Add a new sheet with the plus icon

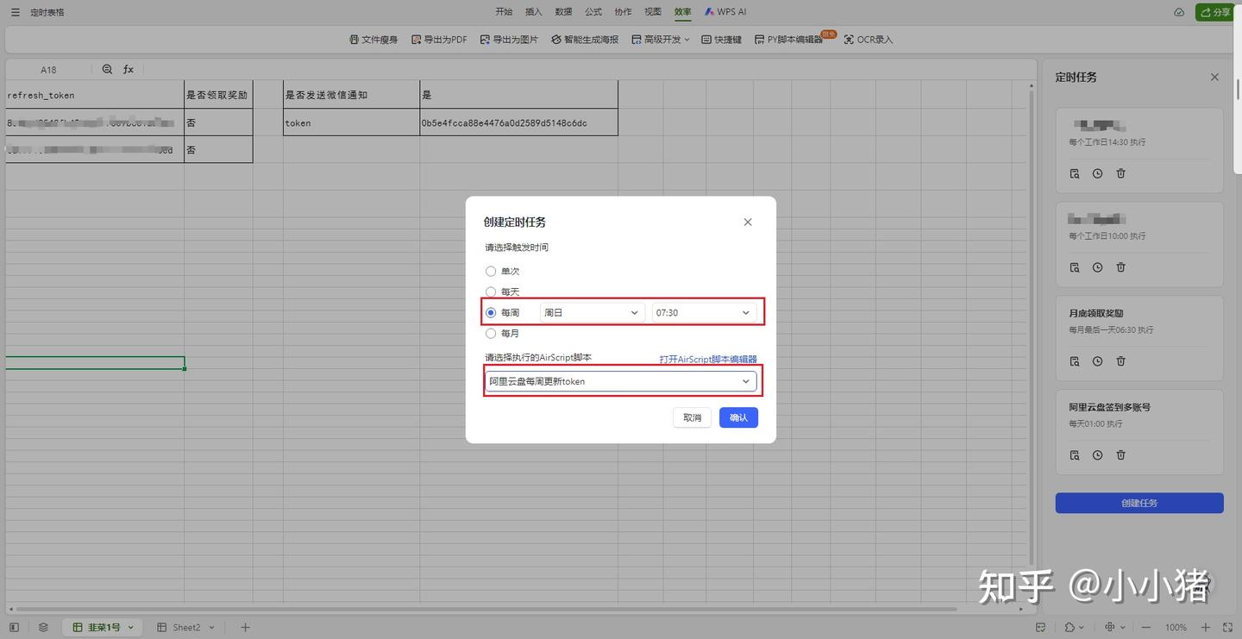[x=245, y=628]
